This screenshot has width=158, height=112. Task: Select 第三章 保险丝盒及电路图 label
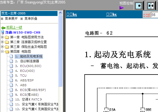click(29, 47)
